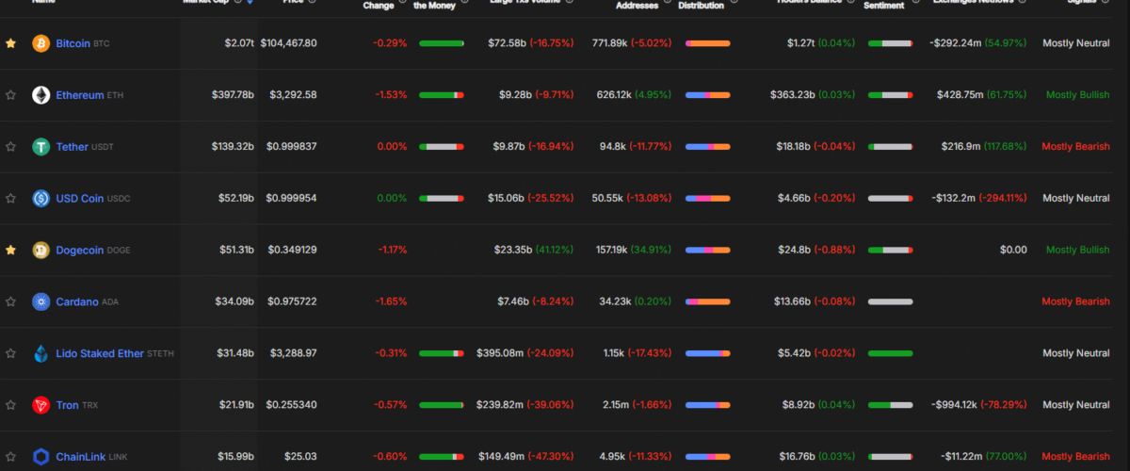This screenshot has height=471, width=1130.
Task: Click the Cardano coin logo
Action: click(40, 301)
